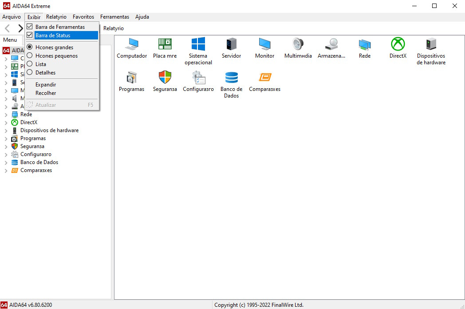Screen dimensions: 465x309
Task: Expand the Dispositivos de hardware node
Action: point(6,131)
